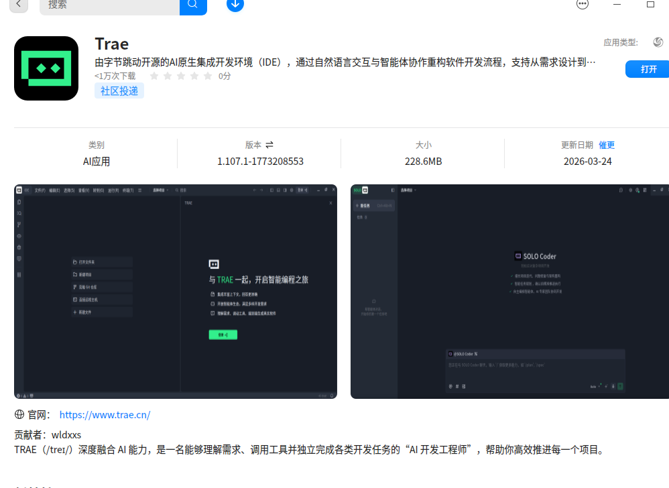The image size is (669, 488).
Task: Click the truncated app description line
Action: pyautogui.click(x=345, y=62)
